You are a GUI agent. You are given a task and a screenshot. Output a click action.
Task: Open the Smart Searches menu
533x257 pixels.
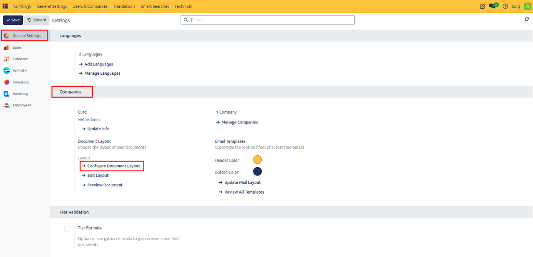(155, 6)
